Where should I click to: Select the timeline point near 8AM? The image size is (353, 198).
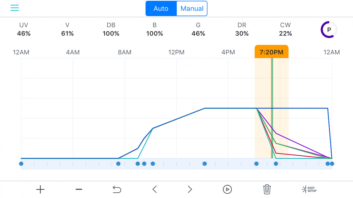(x=118, y=164)
